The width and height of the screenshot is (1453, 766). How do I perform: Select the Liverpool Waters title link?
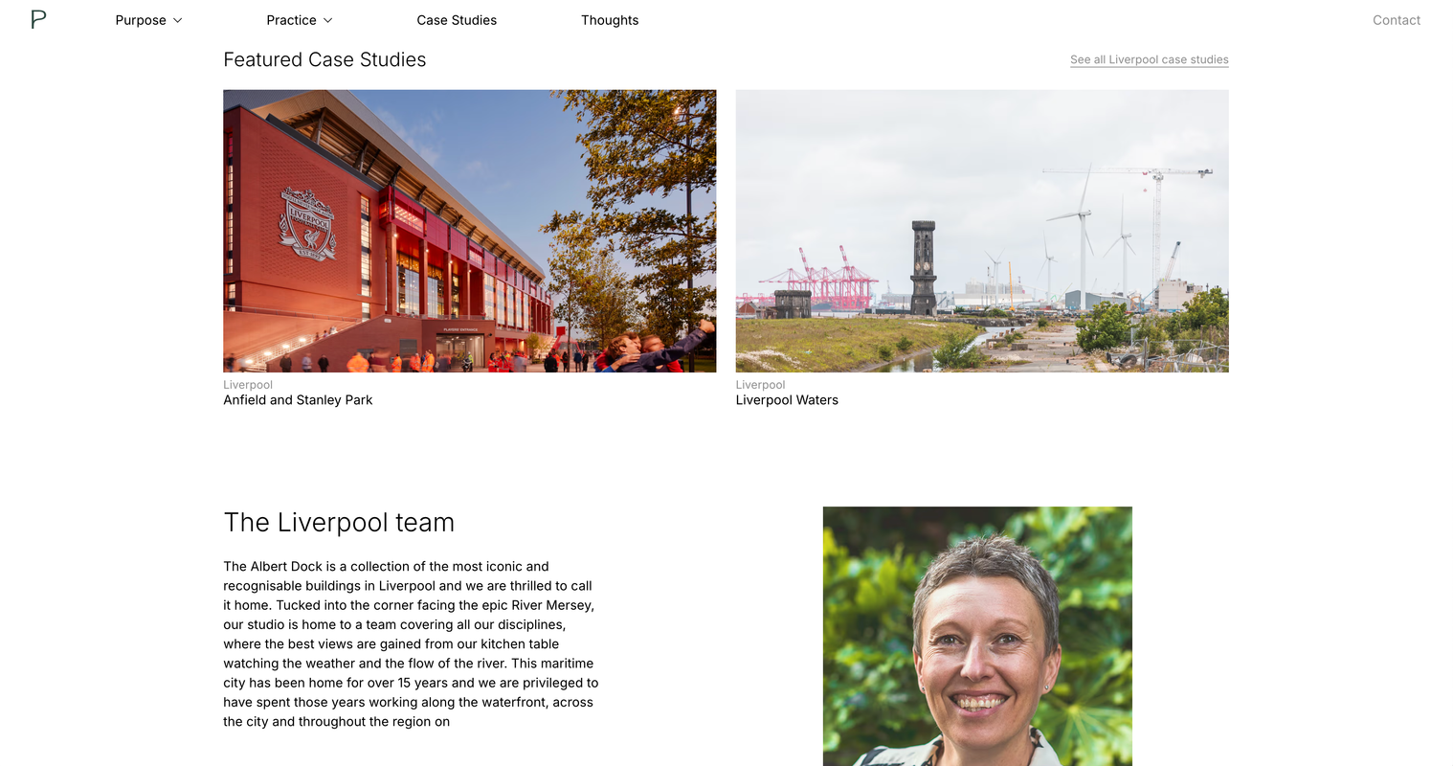click(x=787, y=400)
